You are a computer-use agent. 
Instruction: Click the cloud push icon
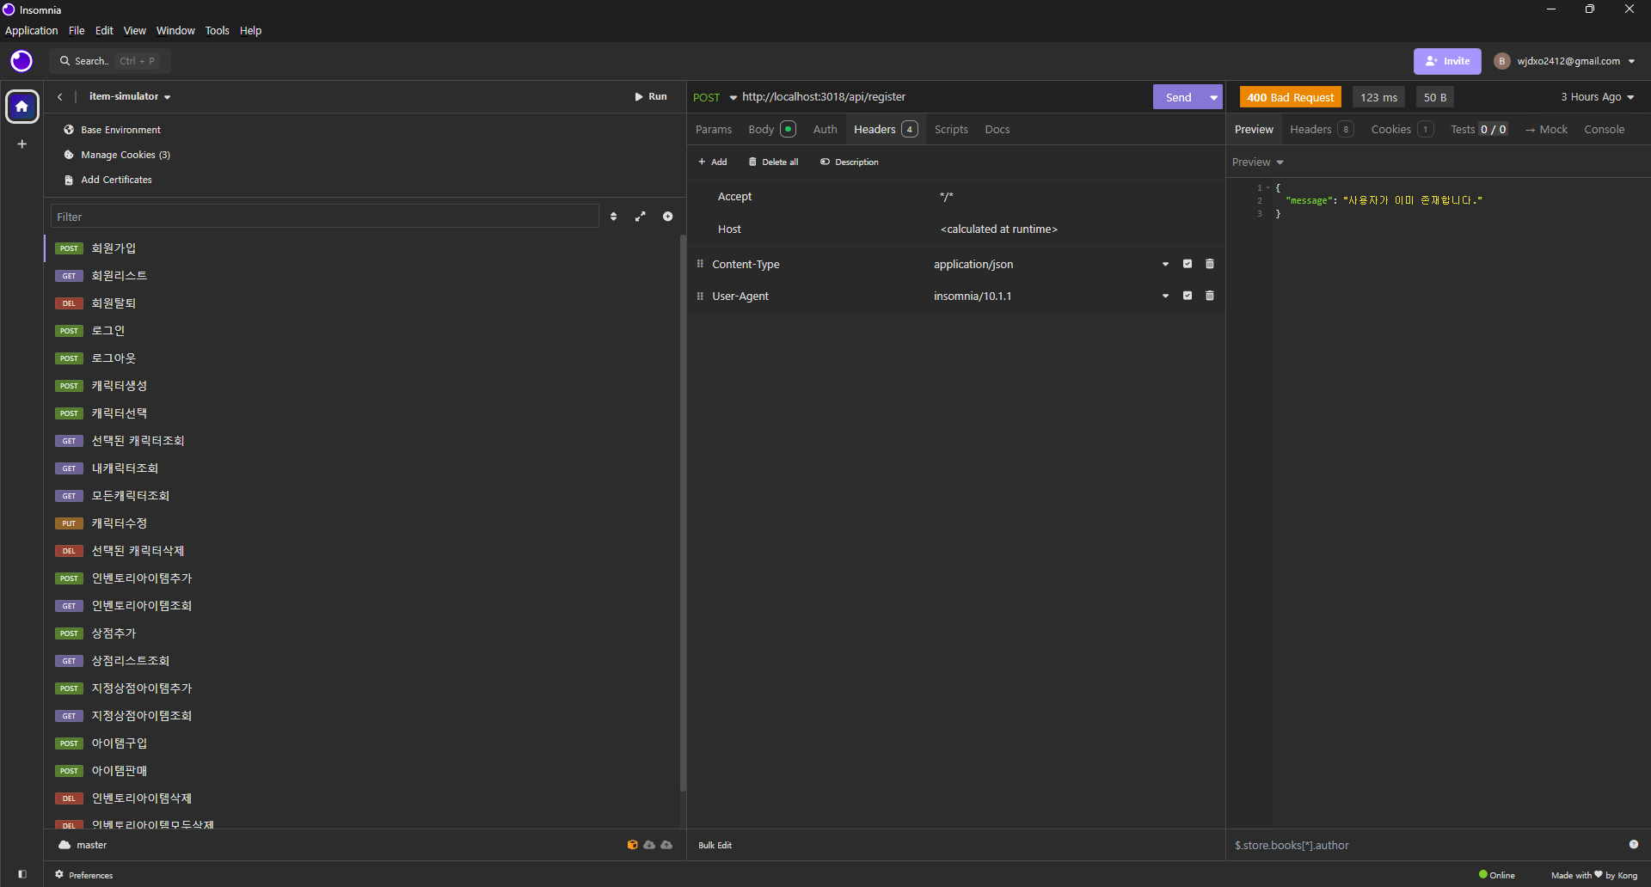pos(666,845)
